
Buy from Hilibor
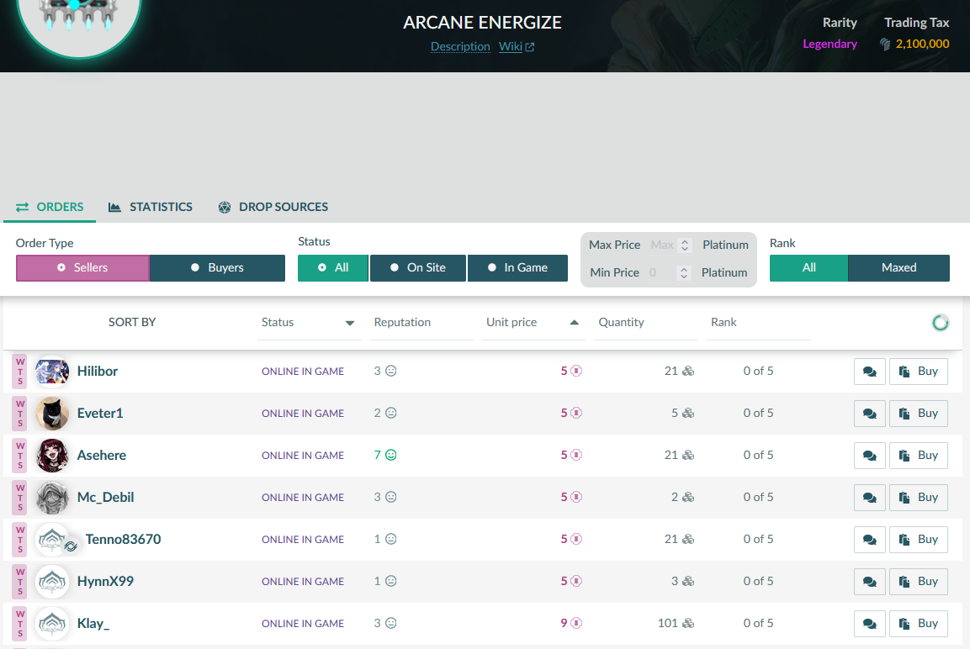918,372
